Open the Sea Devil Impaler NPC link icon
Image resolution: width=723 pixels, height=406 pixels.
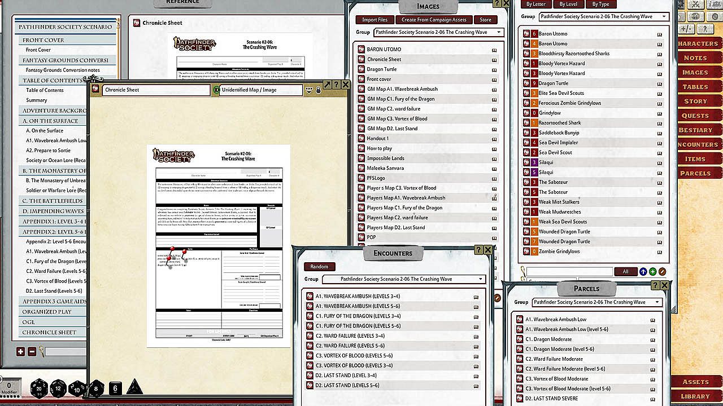click(526, 143)
